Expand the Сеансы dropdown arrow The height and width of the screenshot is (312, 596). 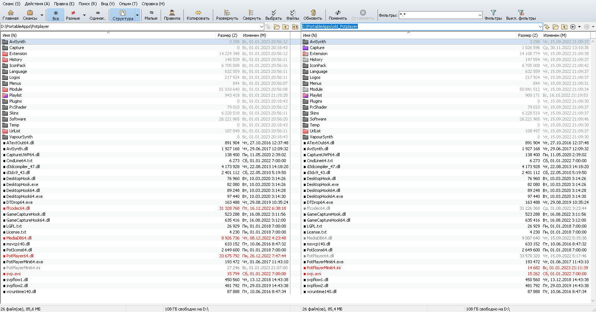(x=42, y=15)
